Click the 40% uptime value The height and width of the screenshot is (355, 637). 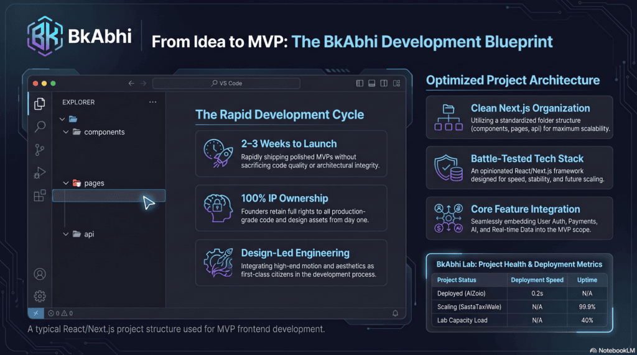pyautogui.click(x=587, y=320)
